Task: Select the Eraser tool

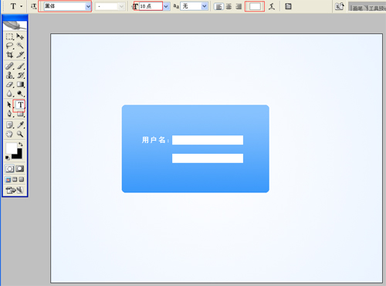Action: (9, 84)
